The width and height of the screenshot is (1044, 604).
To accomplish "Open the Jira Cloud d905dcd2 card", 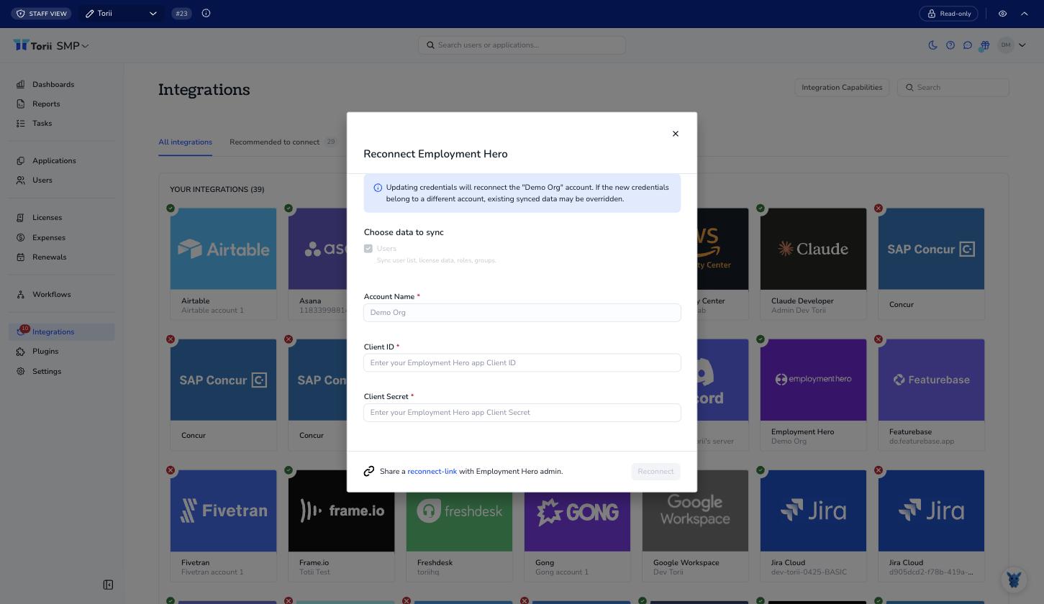I will [931, 526].
